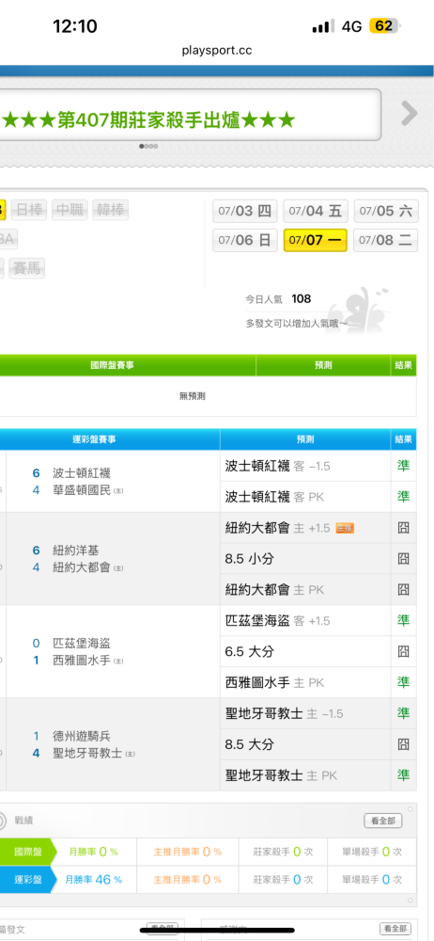Select the blue 運彩盤 record label
Viewport: 434px width, 941px height.
[27, 879]
